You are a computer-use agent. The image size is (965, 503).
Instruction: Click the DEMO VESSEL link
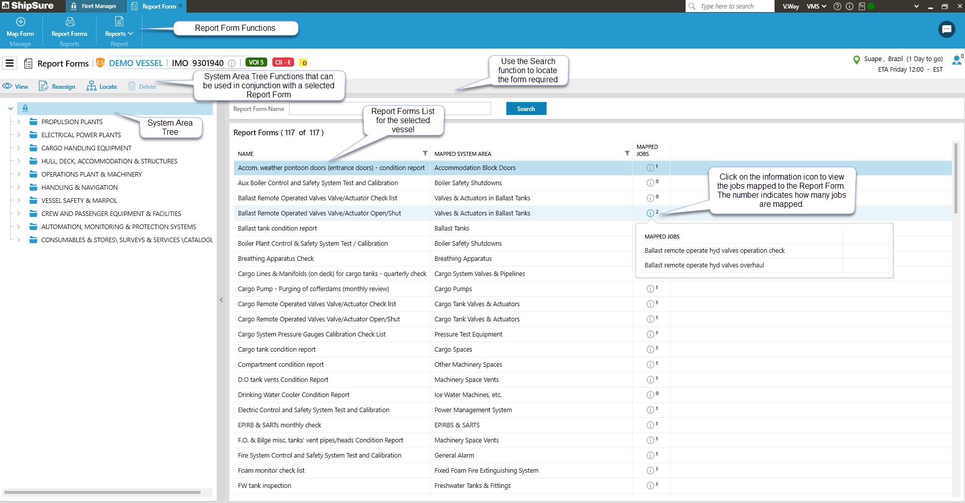point(136,63)
